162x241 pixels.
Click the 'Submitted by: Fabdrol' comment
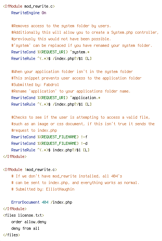pyautogui.click(x=35, y=85)
